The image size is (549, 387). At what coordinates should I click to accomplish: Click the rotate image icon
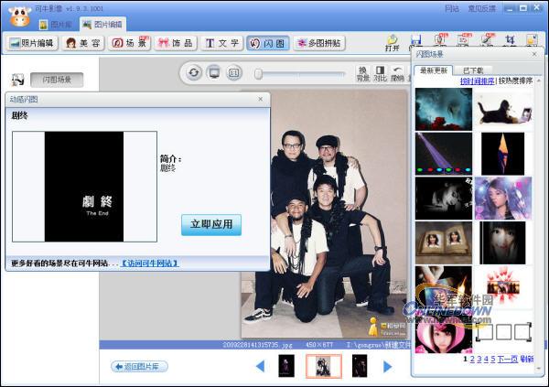tap(194, 73)
